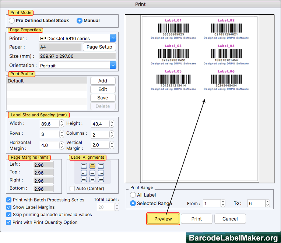Screen dimensions: 281x243
Task: Choose Manual print mode
Action: [80, 21]
